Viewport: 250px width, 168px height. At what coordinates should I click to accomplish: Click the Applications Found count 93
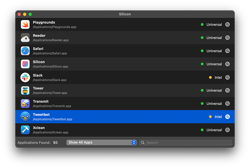[x=55, y=143]
